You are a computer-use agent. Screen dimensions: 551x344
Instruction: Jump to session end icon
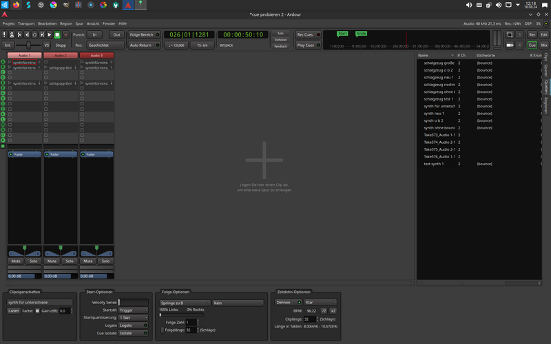tap(27, 35)
